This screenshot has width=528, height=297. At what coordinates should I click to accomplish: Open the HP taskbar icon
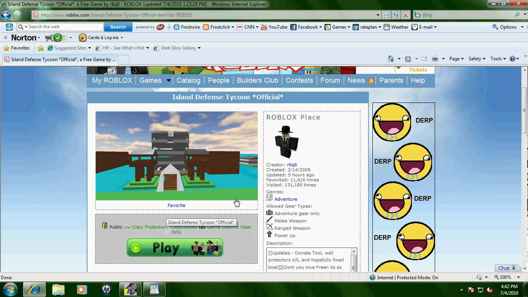tap(106, 289)
